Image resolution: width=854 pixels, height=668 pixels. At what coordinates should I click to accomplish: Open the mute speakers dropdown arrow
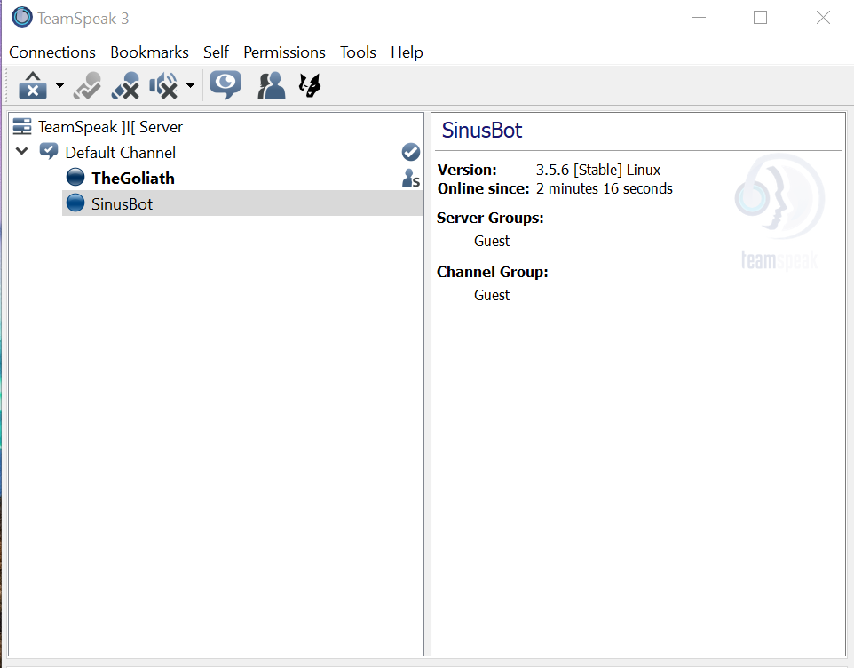(190, 85)
